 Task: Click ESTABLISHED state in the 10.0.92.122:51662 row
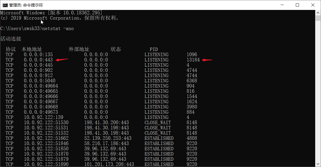[159, 138]
